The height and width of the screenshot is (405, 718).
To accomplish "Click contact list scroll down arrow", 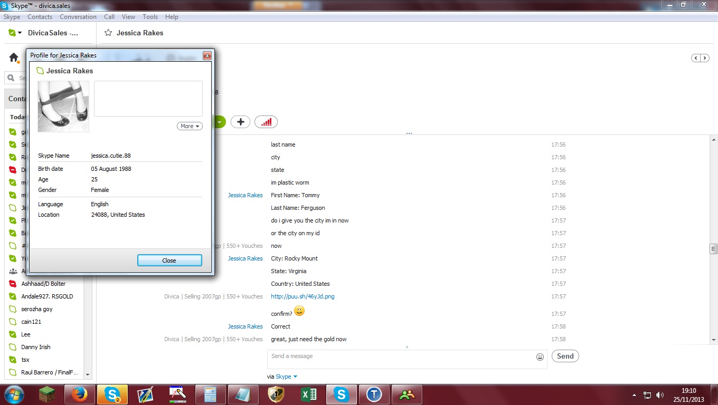I will click(x=88, y=374).
